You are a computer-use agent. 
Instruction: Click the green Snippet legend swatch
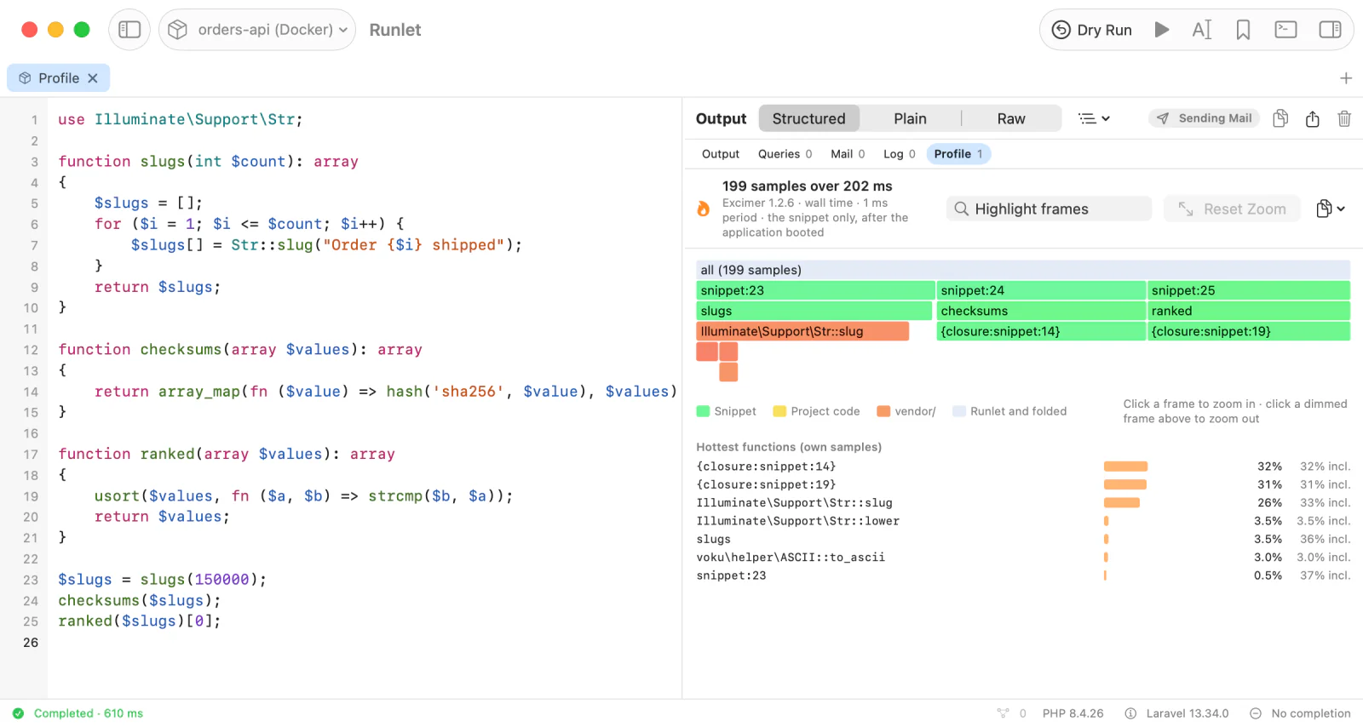tap(703, 411)
